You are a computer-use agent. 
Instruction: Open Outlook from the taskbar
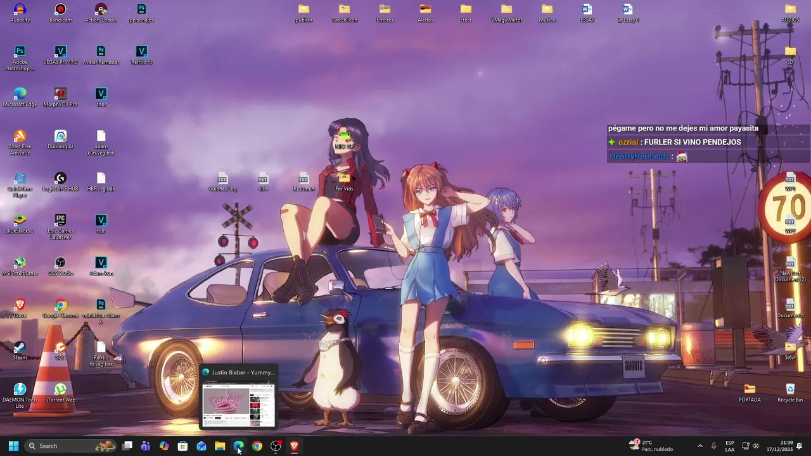tap(201, 446)
